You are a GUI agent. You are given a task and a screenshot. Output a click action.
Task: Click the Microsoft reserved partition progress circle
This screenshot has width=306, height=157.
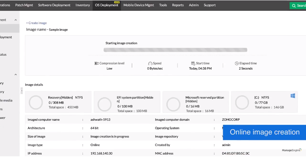click(x=173, y=104)
